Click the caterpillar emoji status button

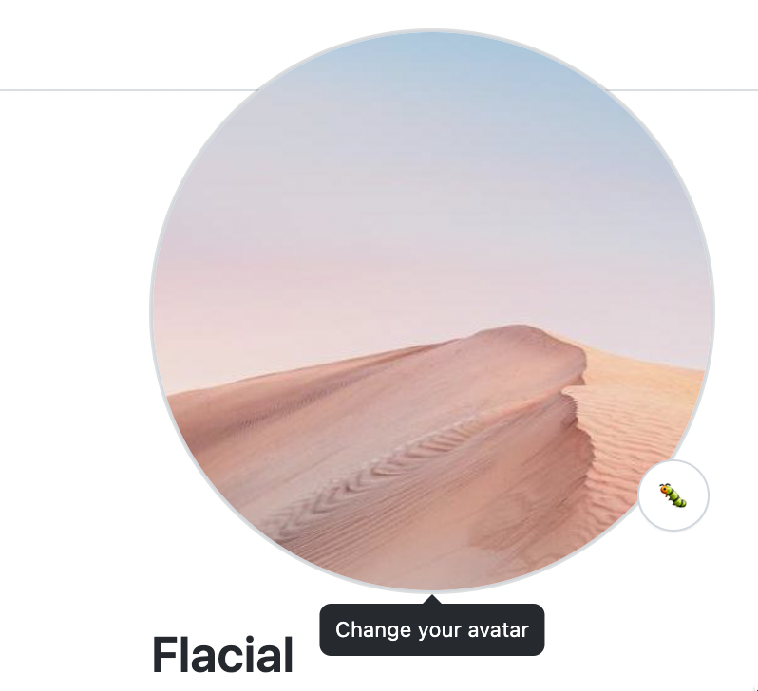click(x=673, y=495)
